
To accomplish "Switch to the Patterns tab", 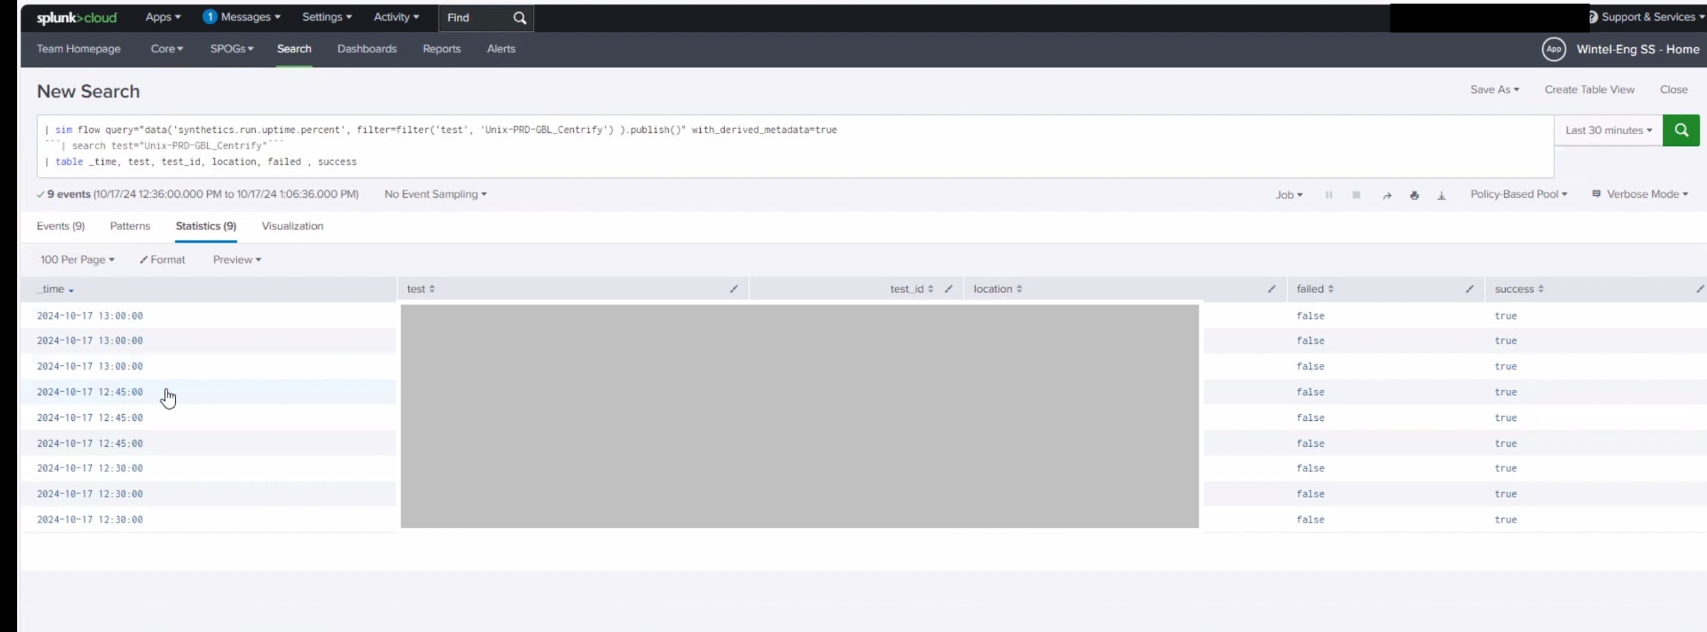I will coord(130,226).
